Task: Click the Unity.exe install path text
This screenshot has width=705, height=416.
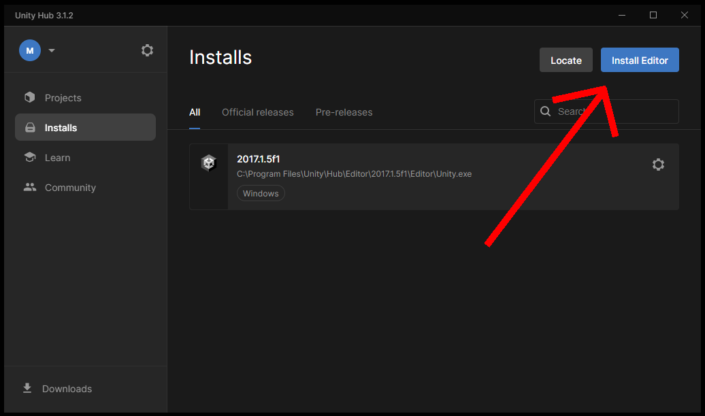Action: pyautogui.click(x=355, y=174)
